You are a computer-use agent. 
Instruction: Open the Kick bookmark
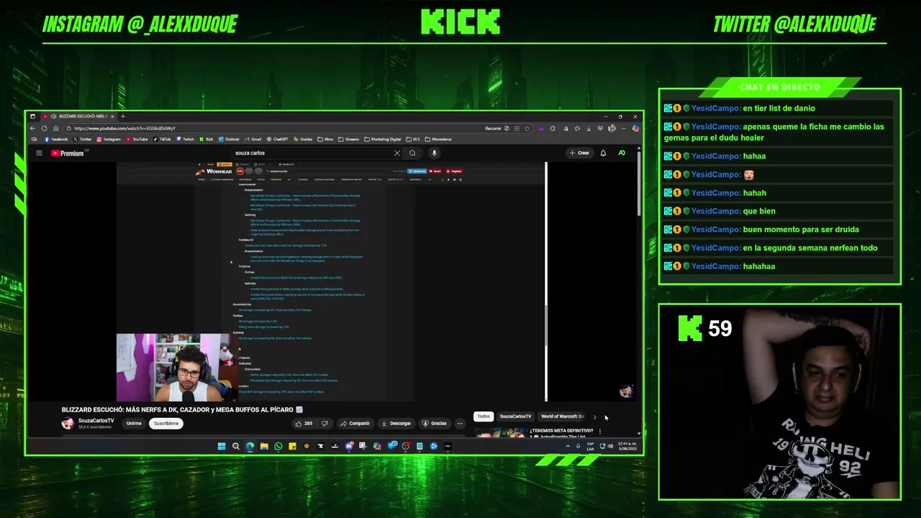click(207, 139)
